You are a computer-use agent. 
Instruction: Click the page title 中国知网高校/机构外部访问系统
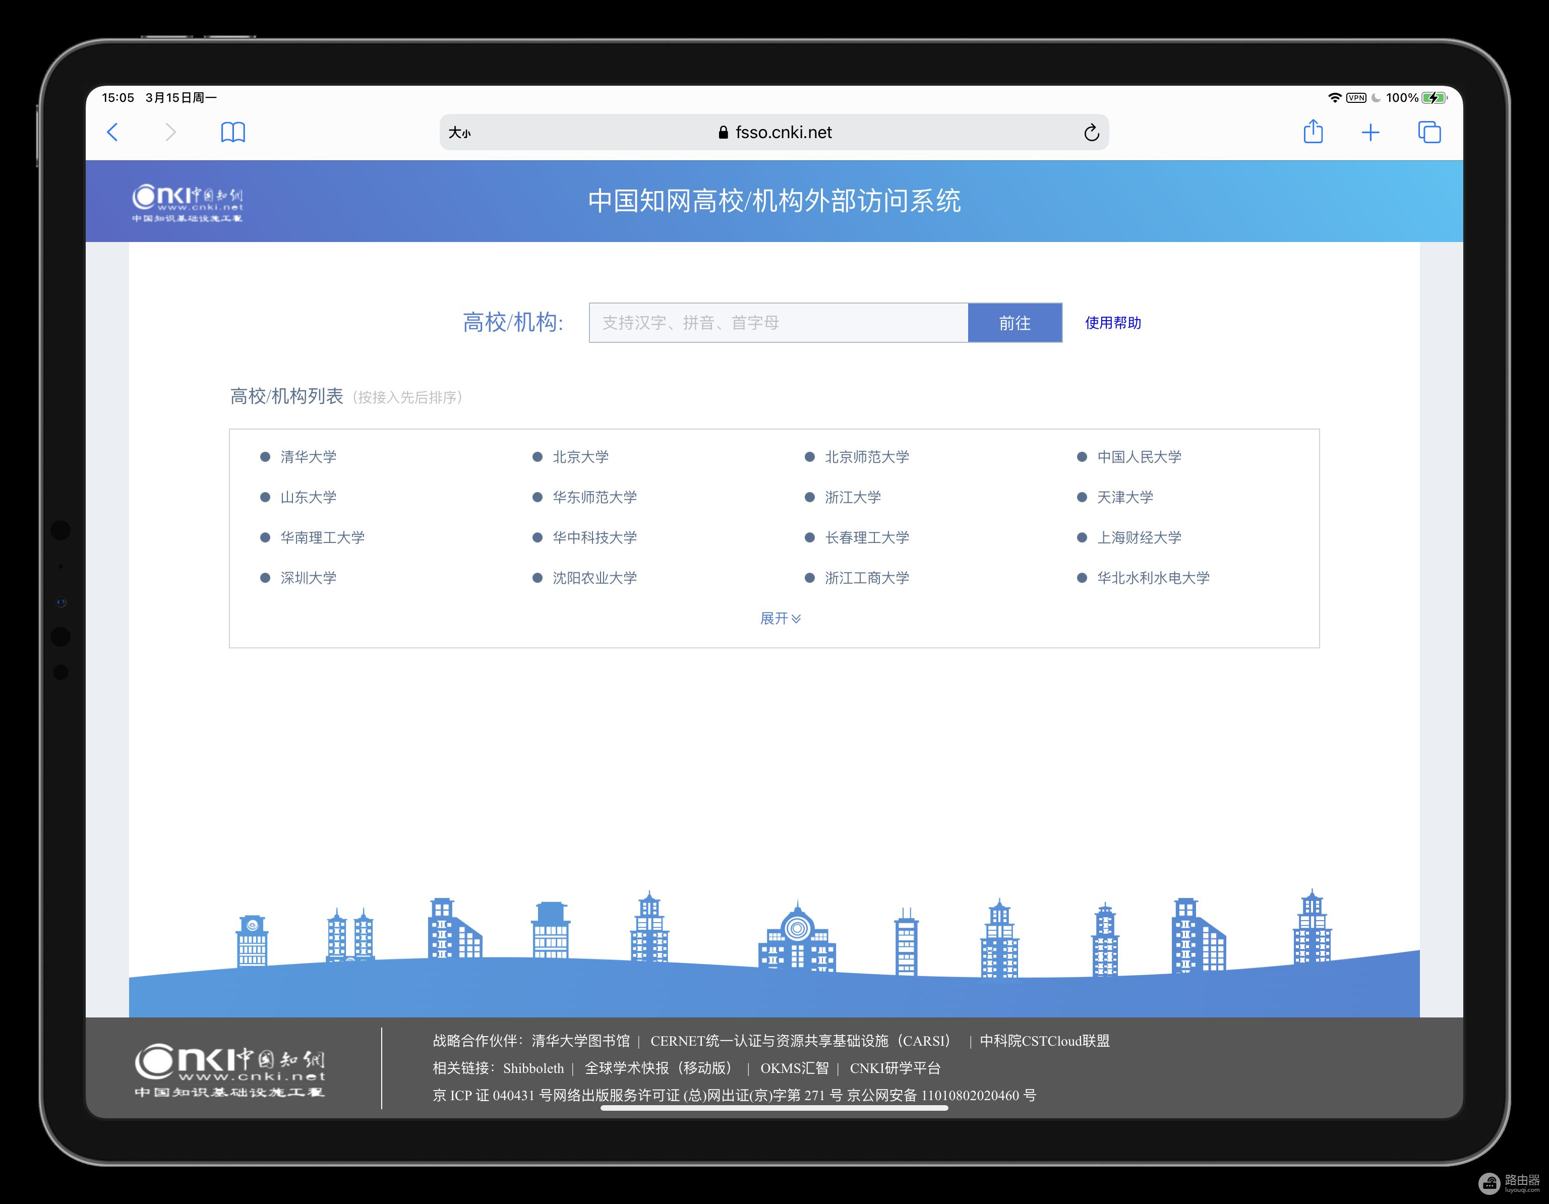(774, 201)
